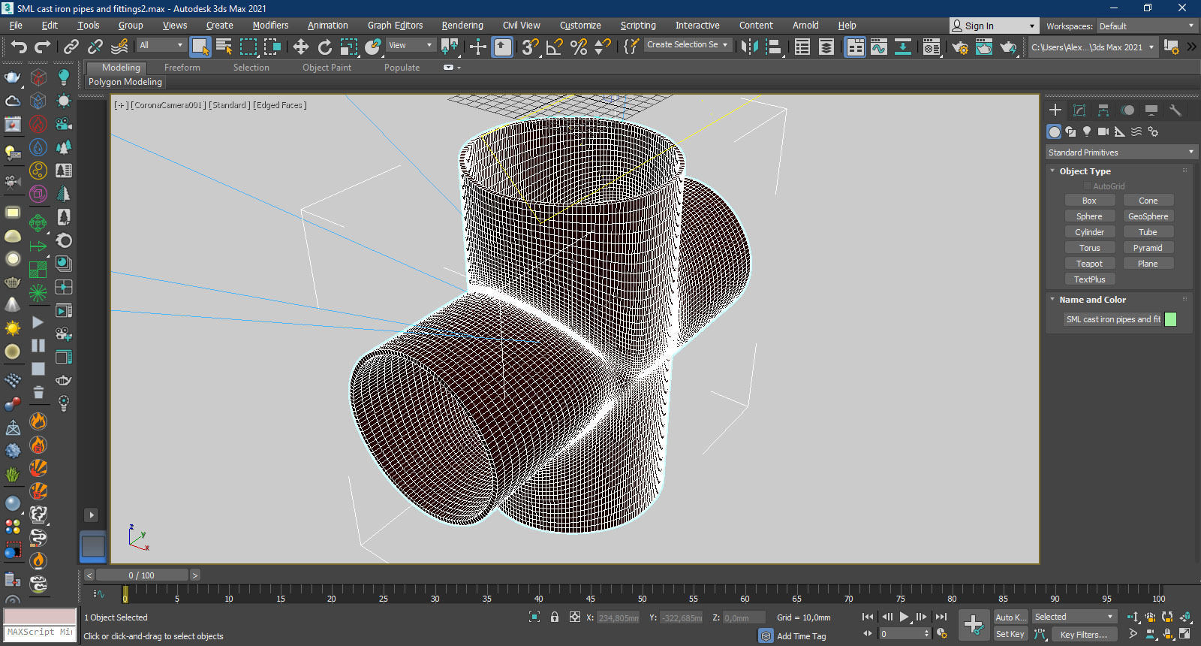Create a Box primitive
This screenshot has height=646, width=1201.
point(1089,201)
